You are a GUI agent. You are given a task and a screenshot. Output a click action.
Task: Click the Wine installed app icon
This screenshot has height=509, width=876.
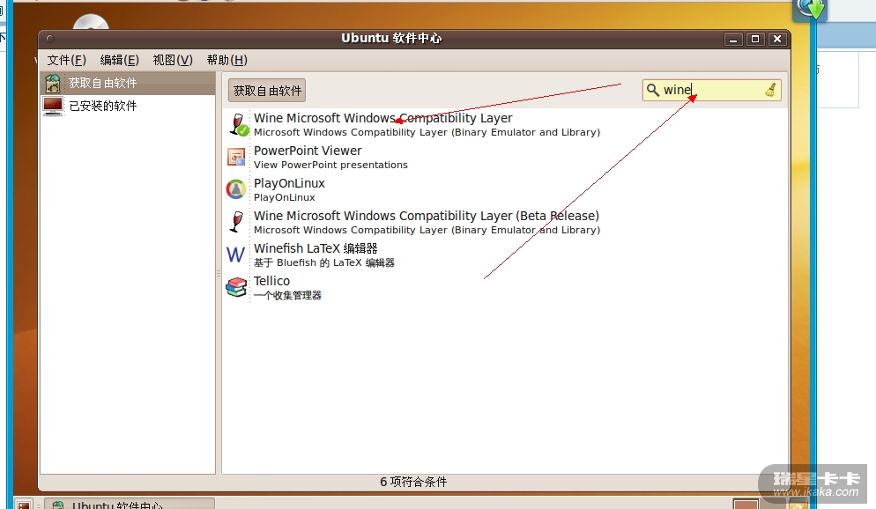pyautogui.click(x=239, y=124)
